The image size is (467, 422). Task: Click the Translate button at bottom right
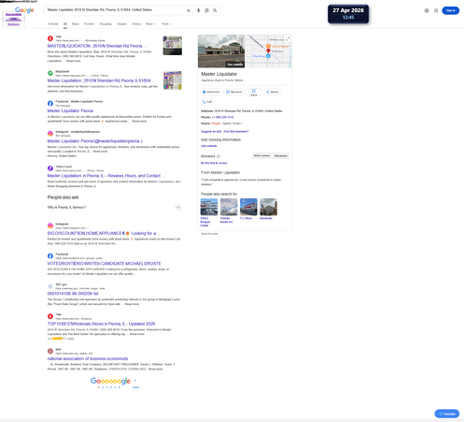click(446, 414)
